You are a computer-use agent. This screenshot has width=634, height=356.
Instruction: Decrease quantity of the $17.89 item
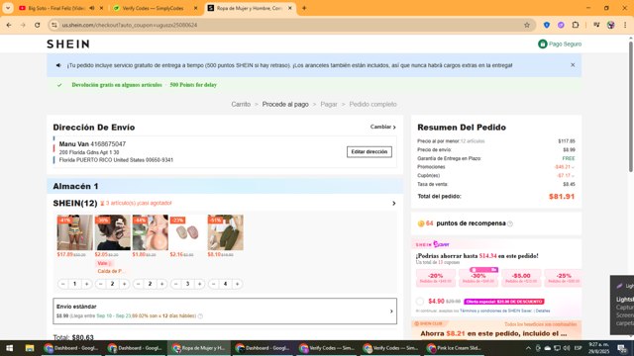(63, 284)
